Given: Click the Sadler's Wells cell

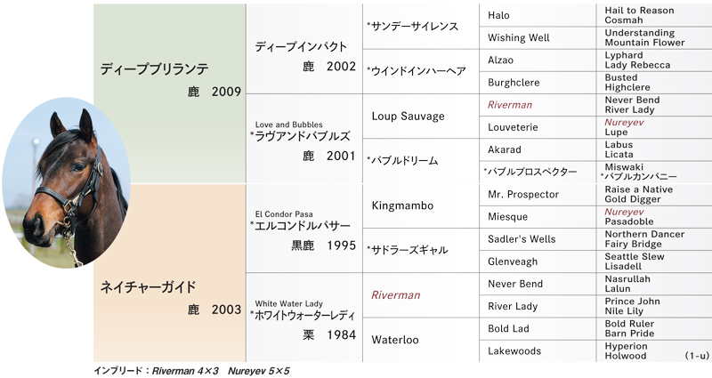Looking at the screenshot, I should [538, 239].
